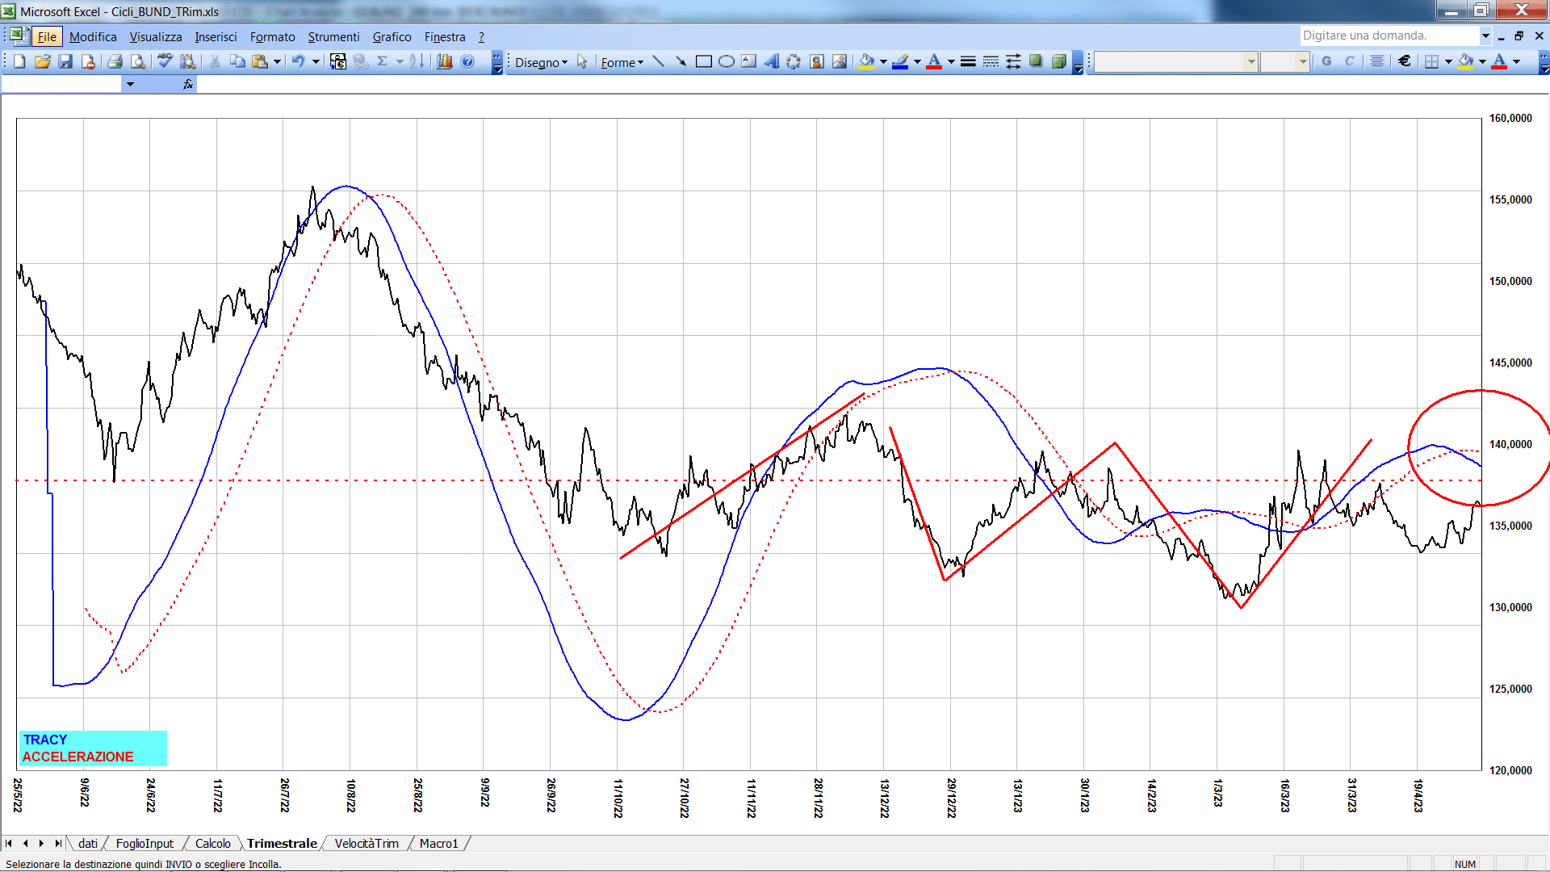Open Print Preview with the magnifier icon
Screen dimensions: 1550x872
[138, 61]
